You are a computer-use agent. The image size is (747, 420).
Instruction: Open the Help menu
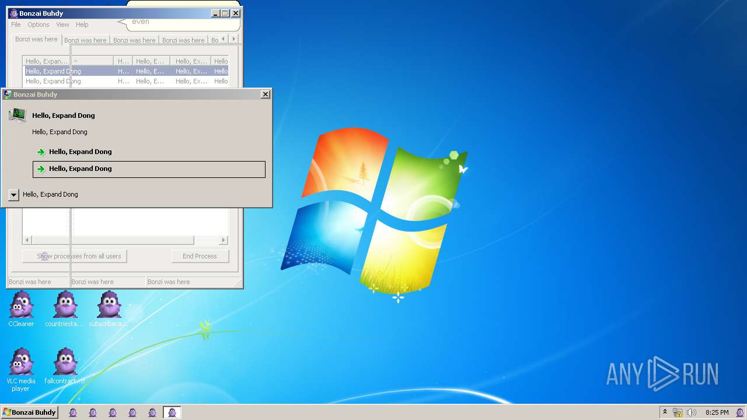tap(82, 24)
